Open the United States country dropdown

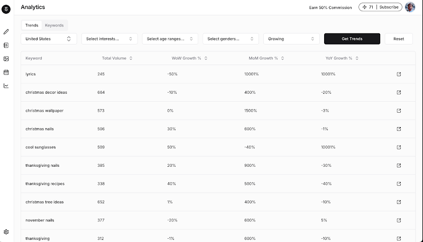pos(49,39)
